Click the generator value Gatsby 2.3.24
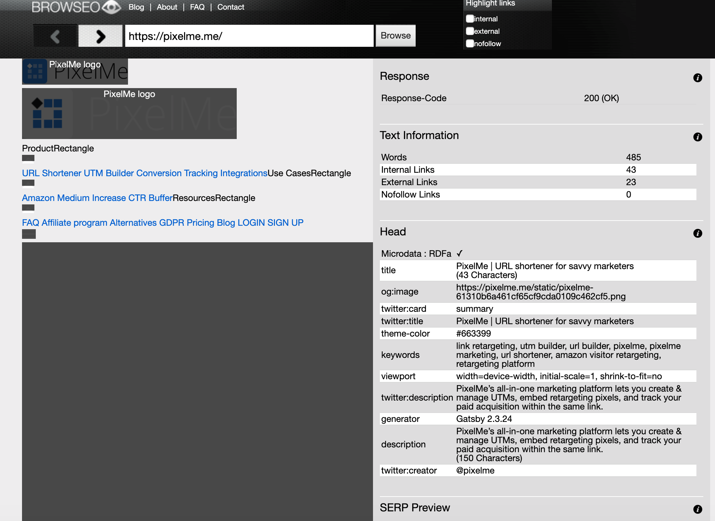 tap(484, 419)
